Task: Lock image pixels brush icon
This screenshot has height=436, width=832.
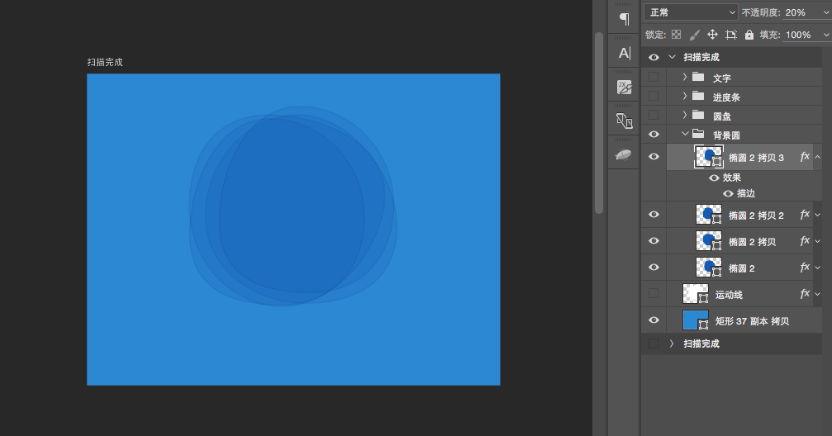Action: 694,35
